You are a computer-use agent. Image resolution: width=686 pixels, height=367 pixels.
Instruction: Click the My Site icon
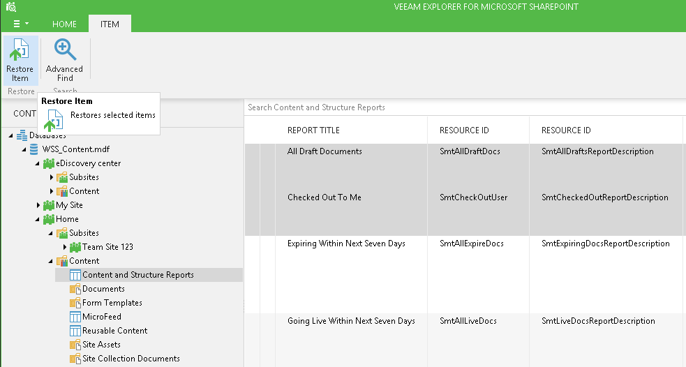point(48,205)
